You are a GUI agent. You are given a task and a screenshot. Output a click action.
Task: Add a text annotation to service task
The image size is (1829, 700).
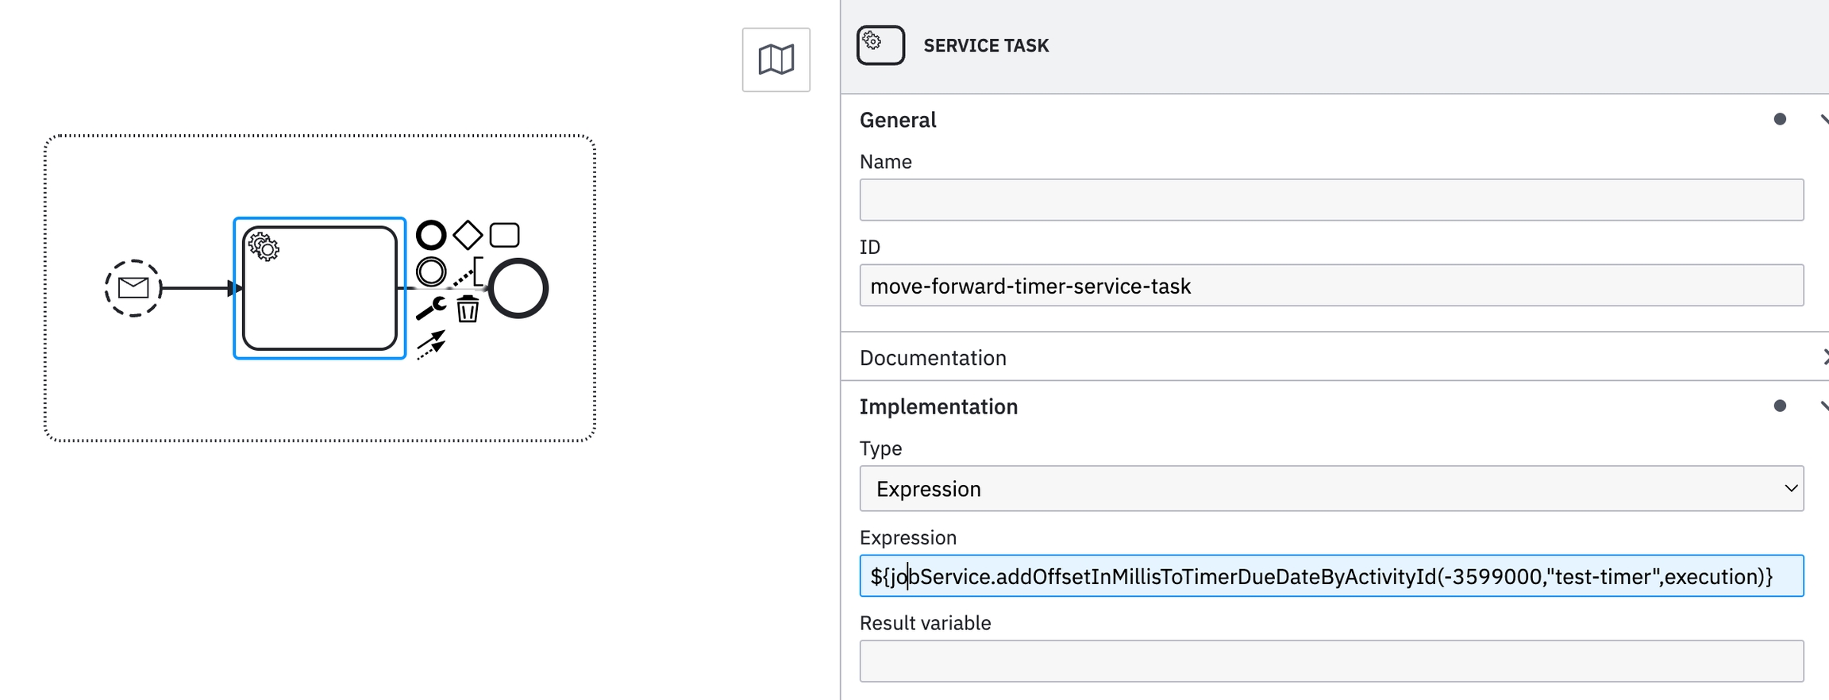coord(469,272)
